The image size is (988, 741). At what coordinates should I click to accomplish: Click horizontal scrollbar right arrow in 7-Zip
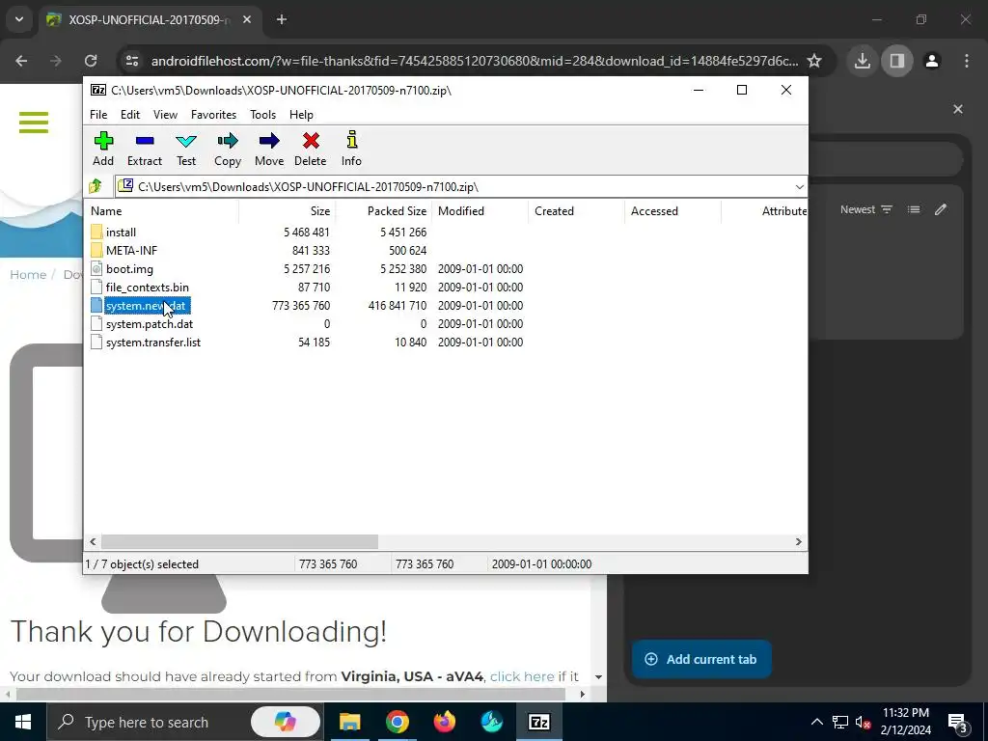[798, 542]
